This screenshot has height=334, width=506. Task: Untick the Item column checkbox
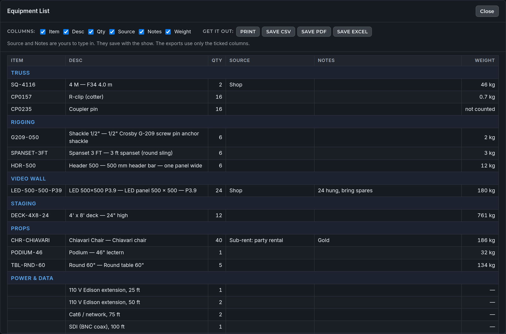click(x=43, y=32)
